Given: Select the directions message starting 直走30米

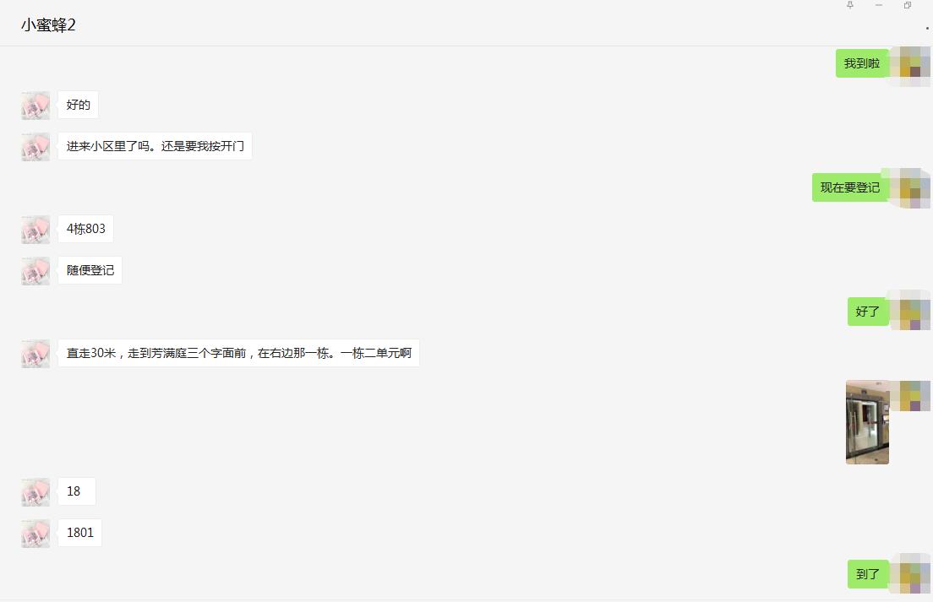Looking at the screenshot, I should pos(238,353).
